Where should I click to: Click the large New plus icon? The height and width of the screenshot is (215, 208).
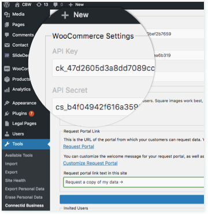pyautogui.click(x=65, y=15)
